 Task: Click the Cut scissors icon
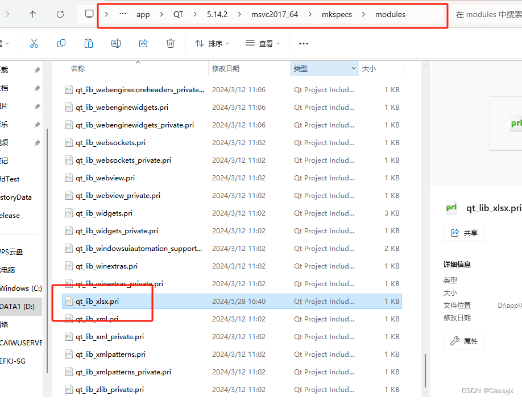pyautogui.click(x=34, y=43)
